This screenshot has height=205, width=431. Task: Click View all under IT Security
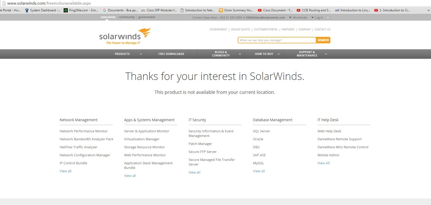194,172
